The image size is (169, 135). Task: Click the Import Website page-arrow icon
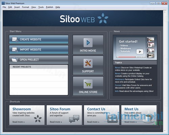click(x=15, y=50)
